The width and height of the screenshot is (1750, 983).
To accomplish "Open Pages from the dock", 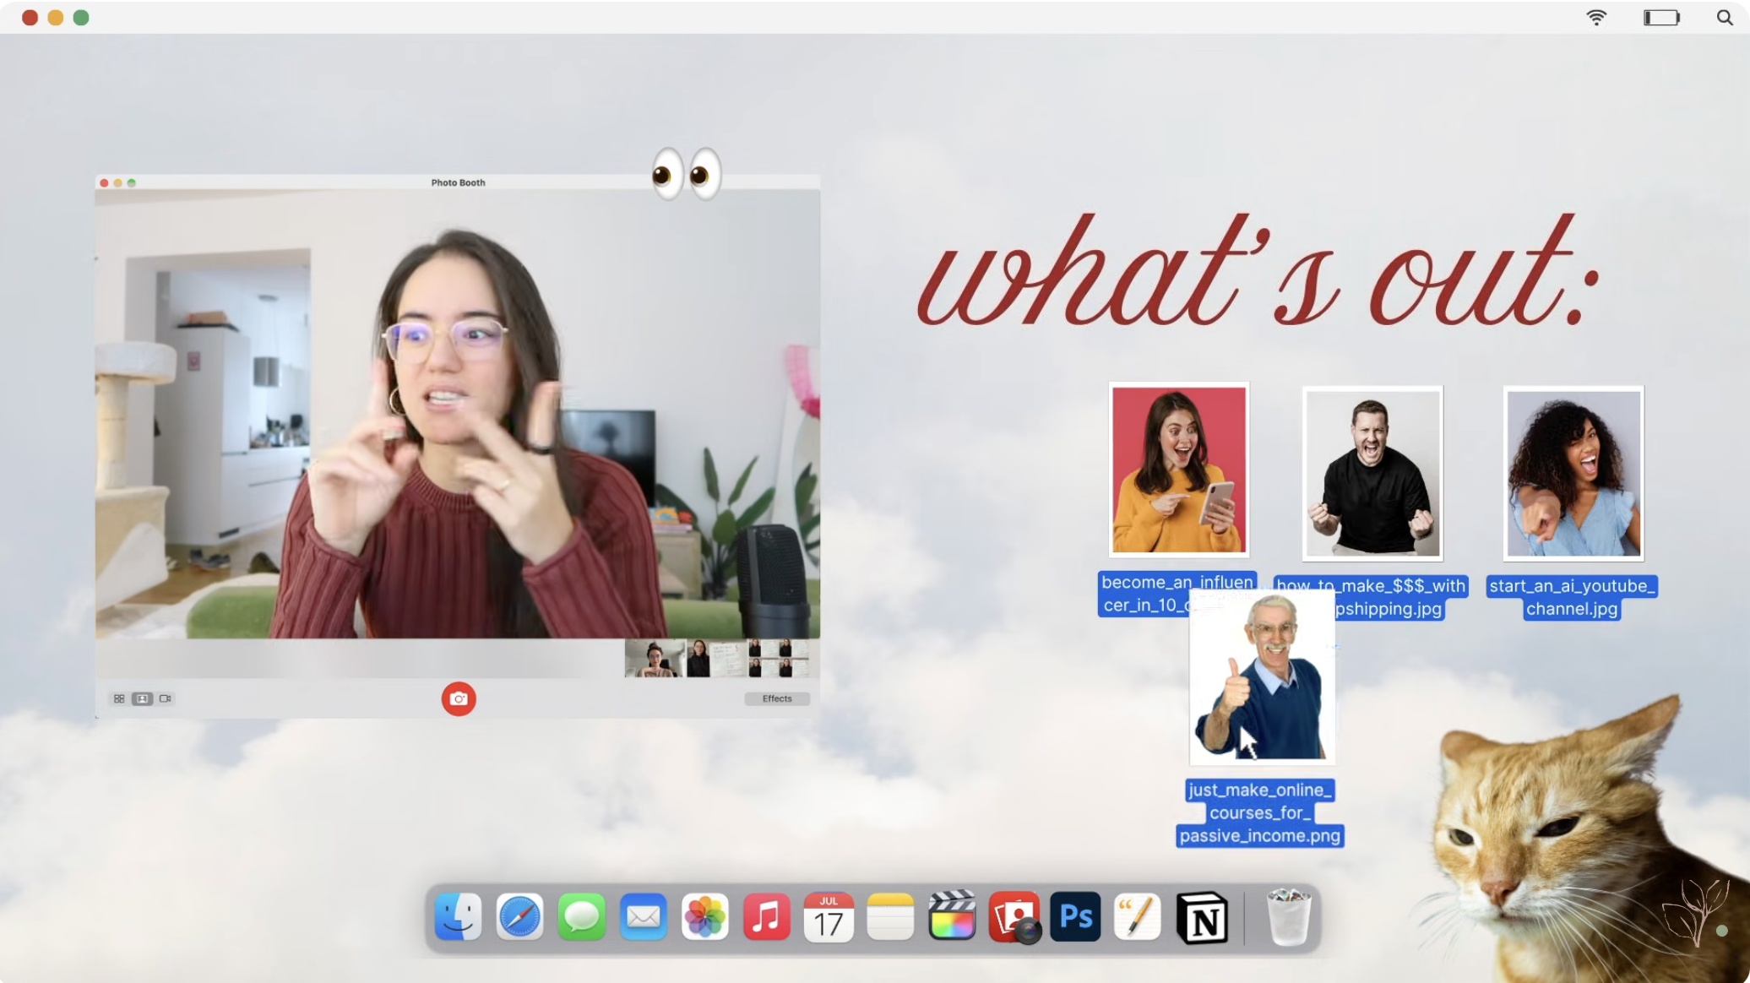I will pyautogui.click(x=1137, y=916).
